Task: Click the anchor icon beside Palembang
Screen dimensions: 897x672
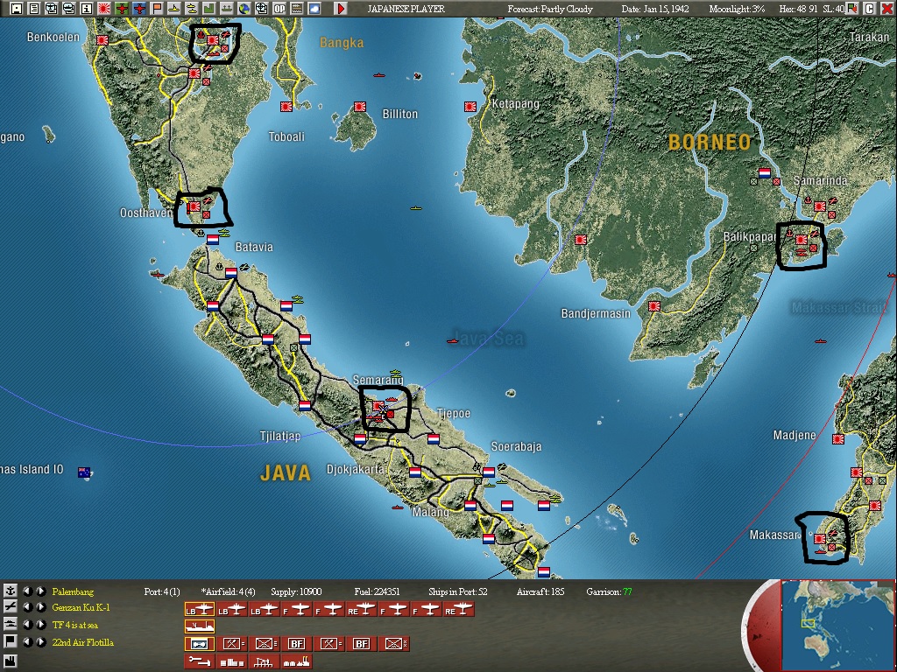Action: tap(11, 591)
